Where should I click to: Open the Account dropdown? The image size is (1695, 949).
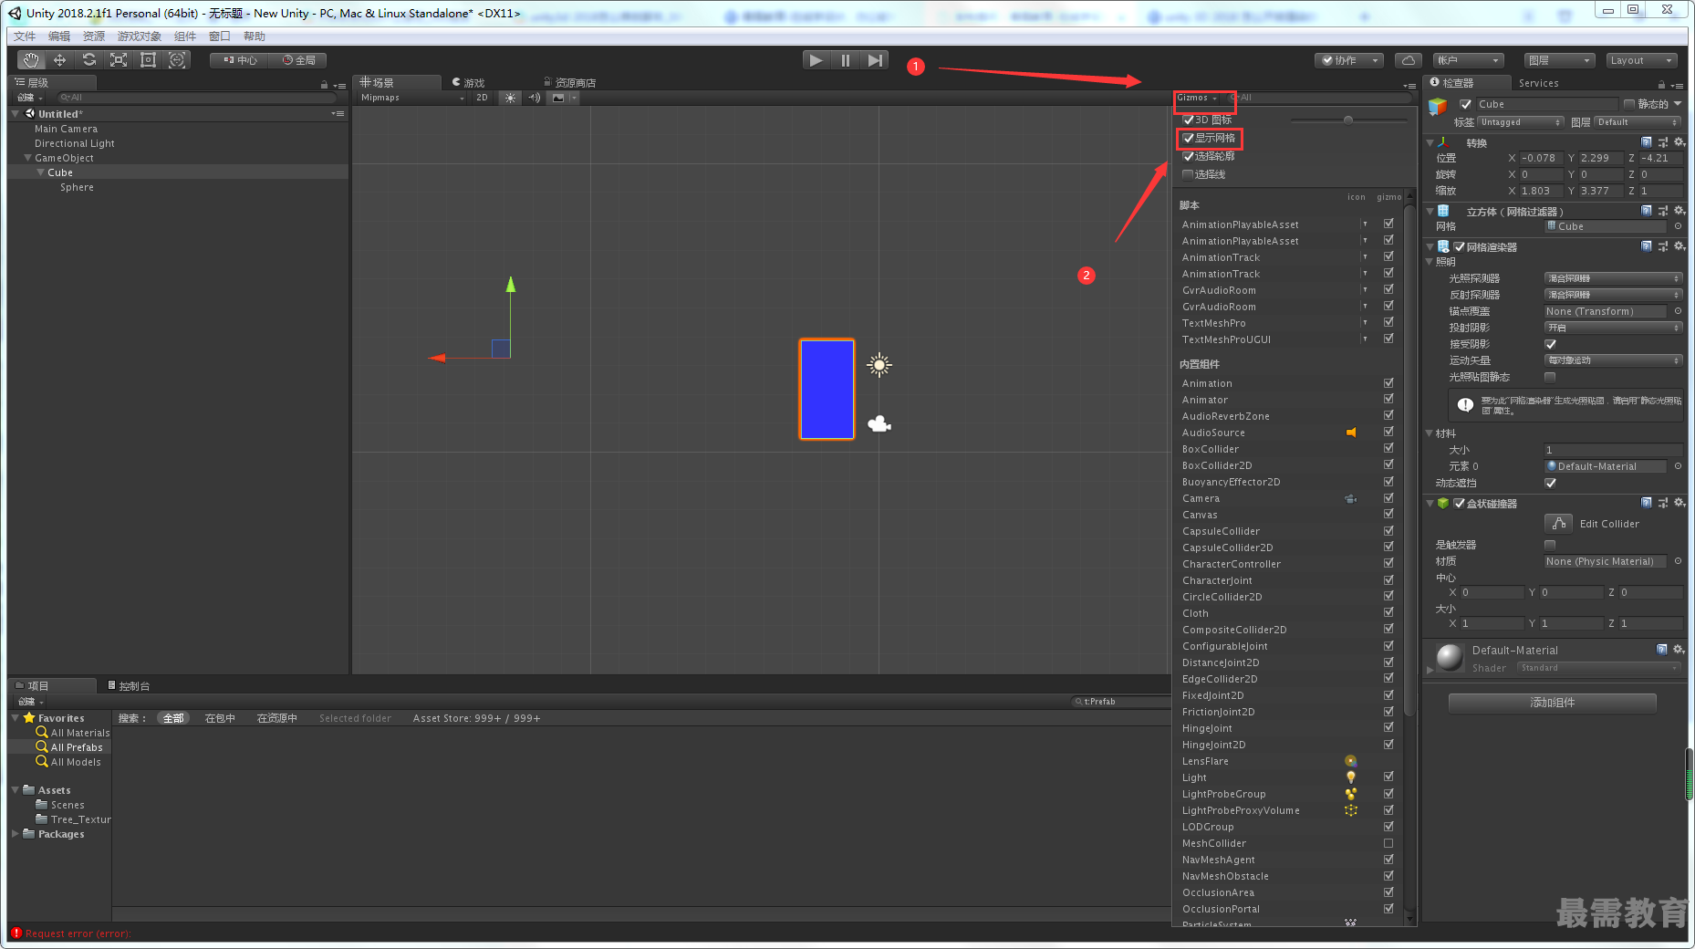click(1469, 60)
